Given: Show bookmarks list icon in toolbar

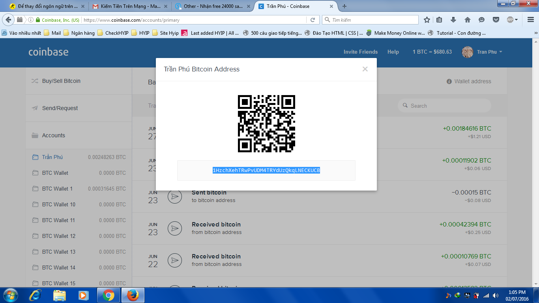Looking at the screenshot, I should pyautogui.click(x=439, y=20).
